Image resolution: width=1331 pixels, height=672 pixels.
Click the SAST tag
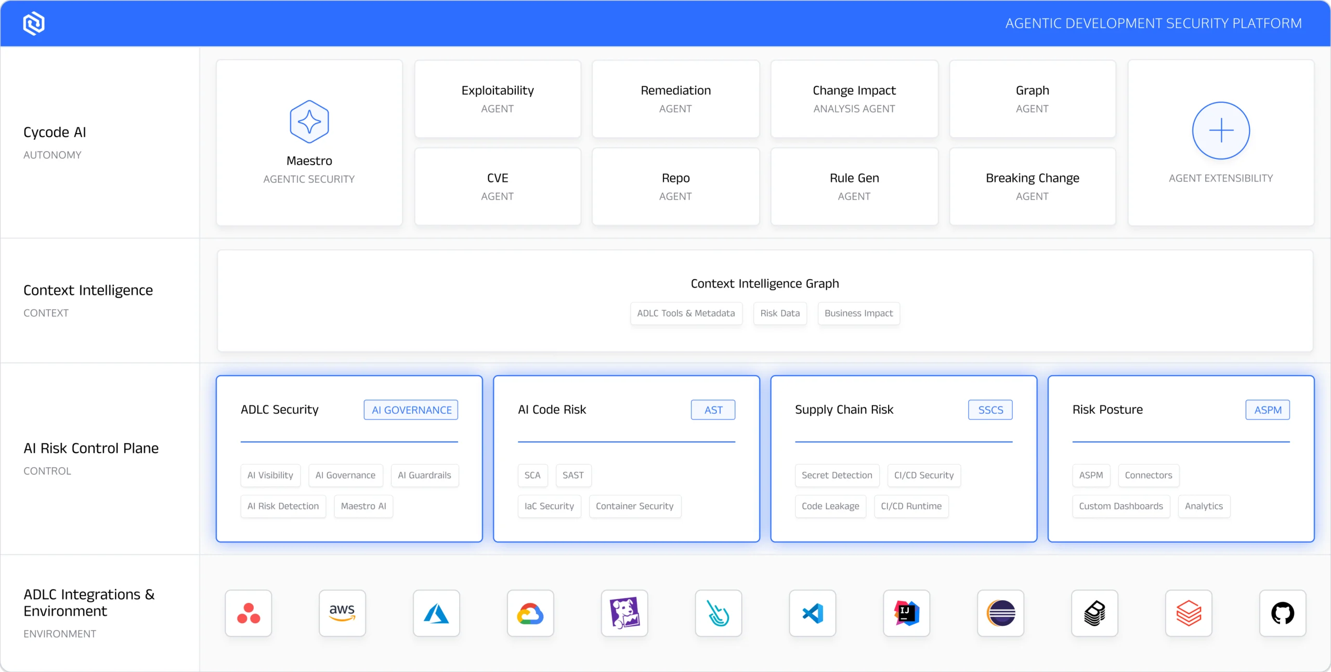[x=573, y=476]
